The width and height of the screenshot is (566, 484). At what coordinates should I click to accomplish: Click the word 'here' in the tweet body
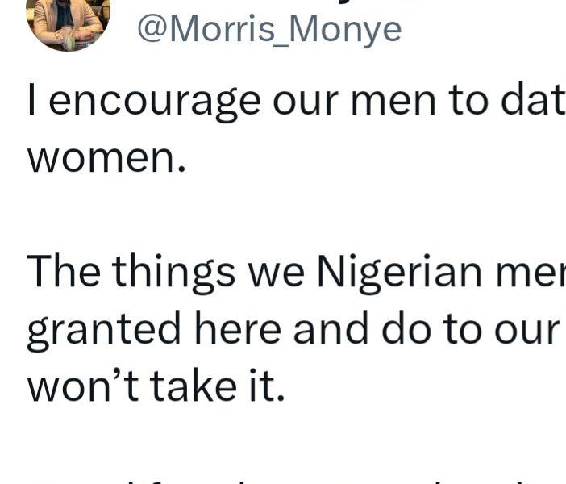[x=238, y=327]
